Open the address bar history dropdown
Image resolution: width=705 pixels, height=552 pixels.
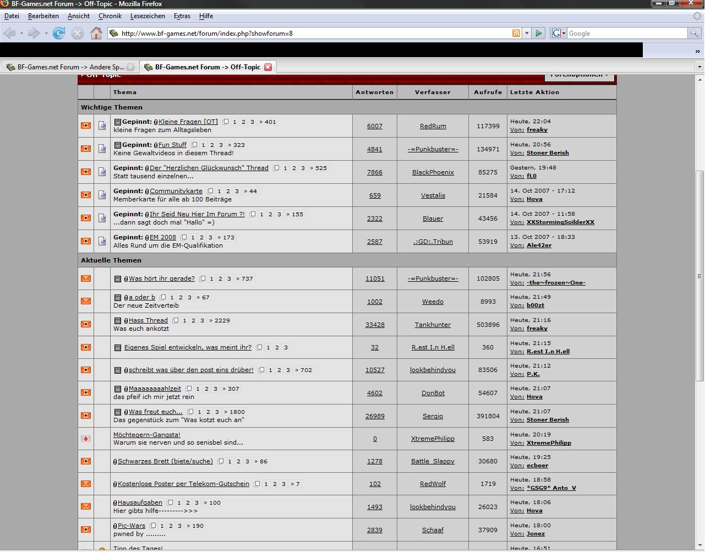tap(527, 33)
